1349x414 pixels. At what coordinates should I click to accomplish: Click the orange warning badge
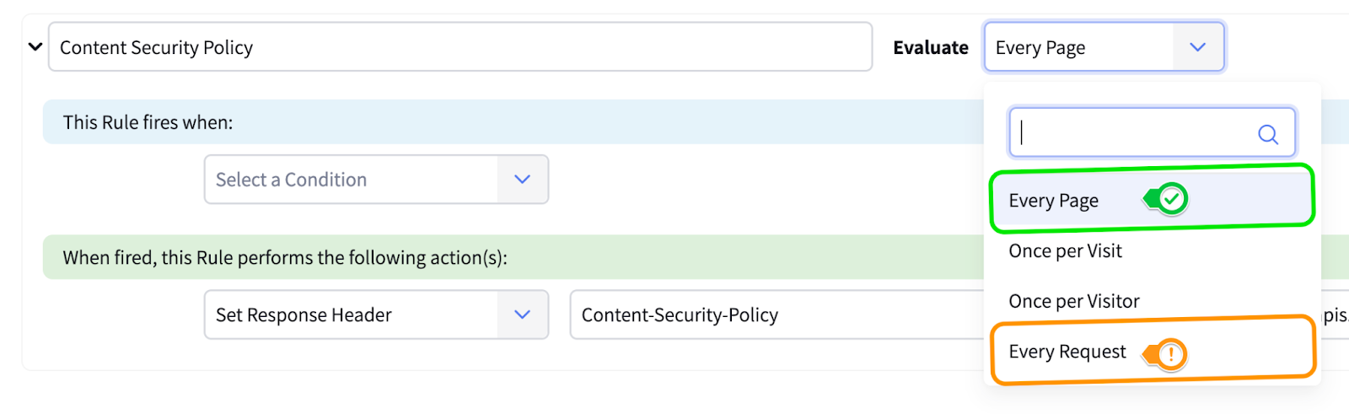(1170, 354)
